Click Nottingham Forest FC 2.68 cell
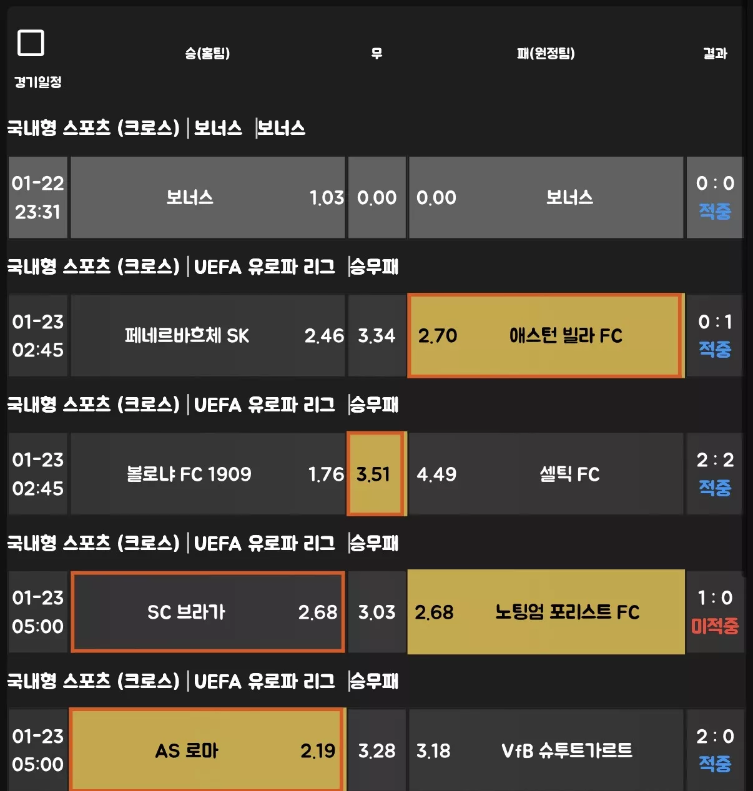753x791 pixels. [546, 612]
